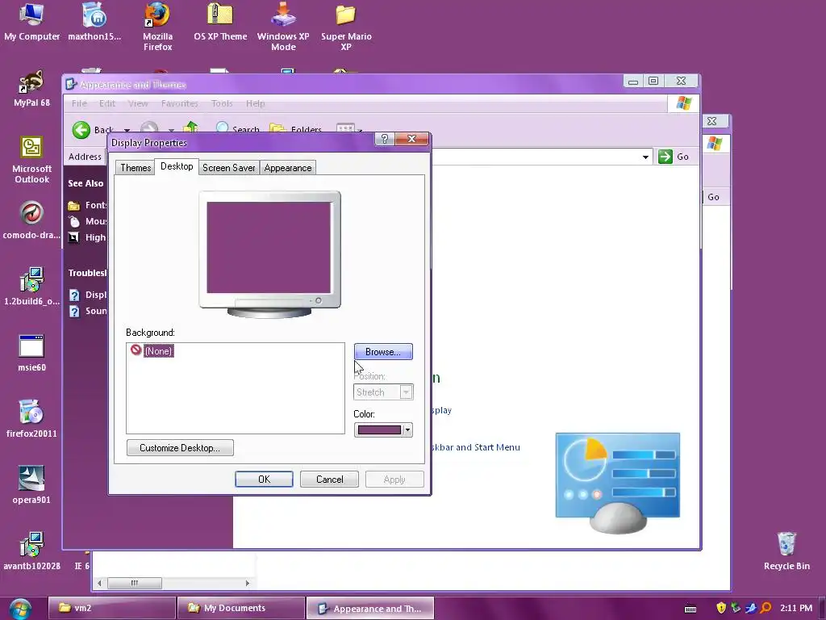Click the security shield tray icon

pyautogui.click(x=721, y=608)
